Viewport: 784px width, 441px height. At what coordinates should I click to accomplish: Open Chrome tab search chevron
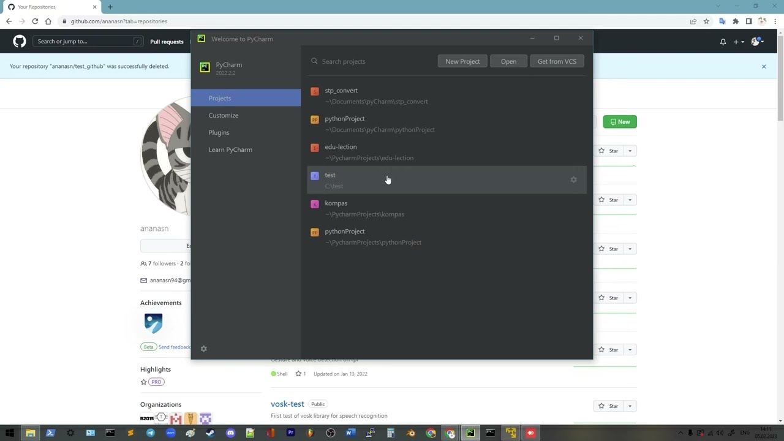pos(719,6)
